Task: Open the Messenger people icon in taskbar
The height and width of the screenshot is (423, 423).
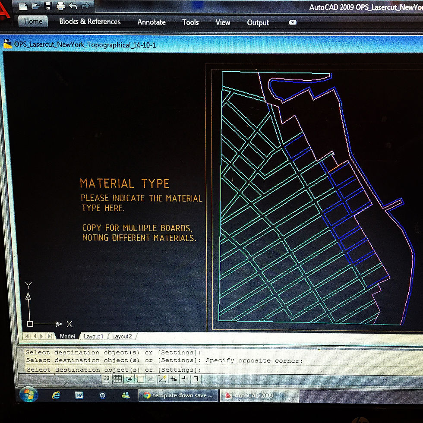Action: 126,395
